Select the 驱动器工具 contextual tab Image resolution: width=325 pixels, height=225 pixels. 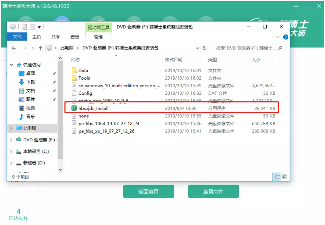[99, 28]
